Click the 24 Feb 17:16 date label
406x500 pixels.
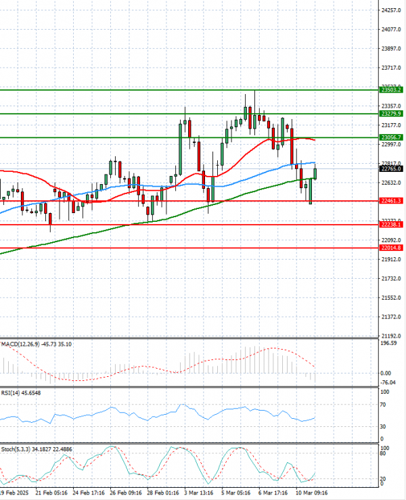pyautogui.click(x=89, y=493)
